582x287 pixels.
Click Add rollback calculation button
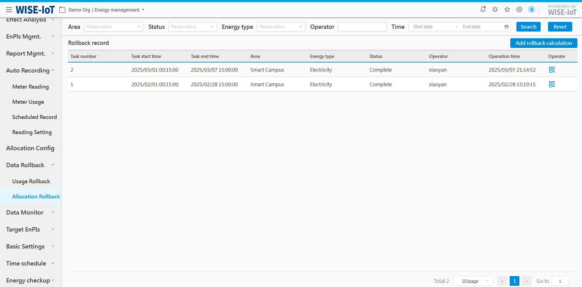coord(543,43)
